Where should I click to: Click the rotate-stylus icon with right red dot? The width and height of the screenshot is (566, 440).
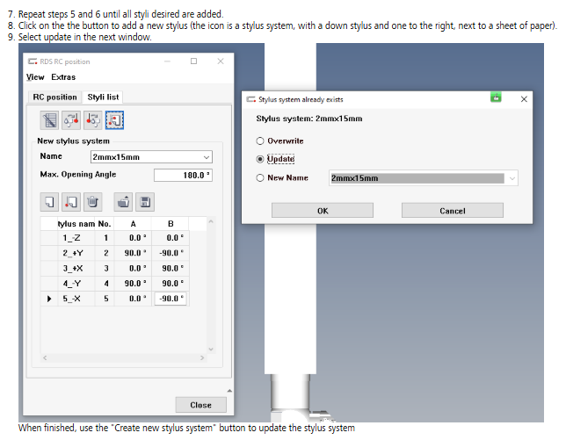pyautogui.click(x=71, y=120)
